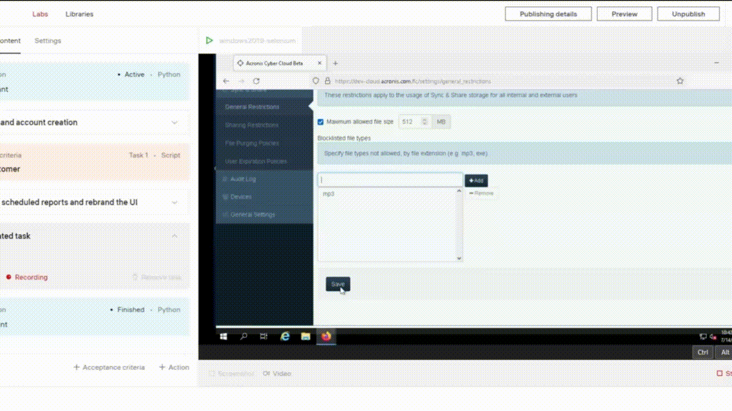Image resolution: width=732 pixels, height=411 pixels.
Task: Switch to the Settings tab
Action: tap(47, 41)
